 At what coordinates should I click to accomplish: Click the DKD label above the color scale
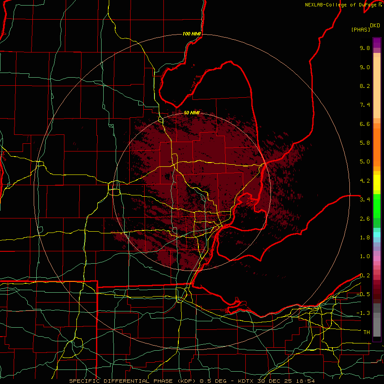(375, 26)
